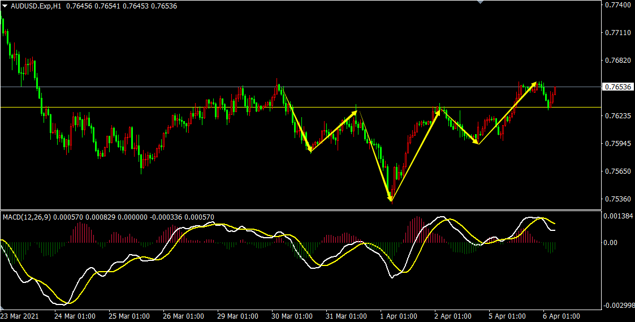This screenshot has height=322, width=635.
Task: Click the highlighted current price label 0.76536
Action: tap(617, 87)
